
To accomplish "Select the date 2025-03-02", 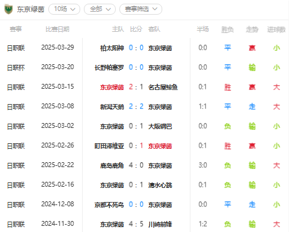I will pos(58,126).
